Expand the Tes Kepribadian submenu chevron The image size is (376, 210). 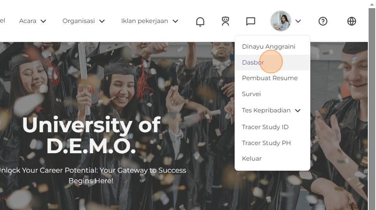(297, 111)
